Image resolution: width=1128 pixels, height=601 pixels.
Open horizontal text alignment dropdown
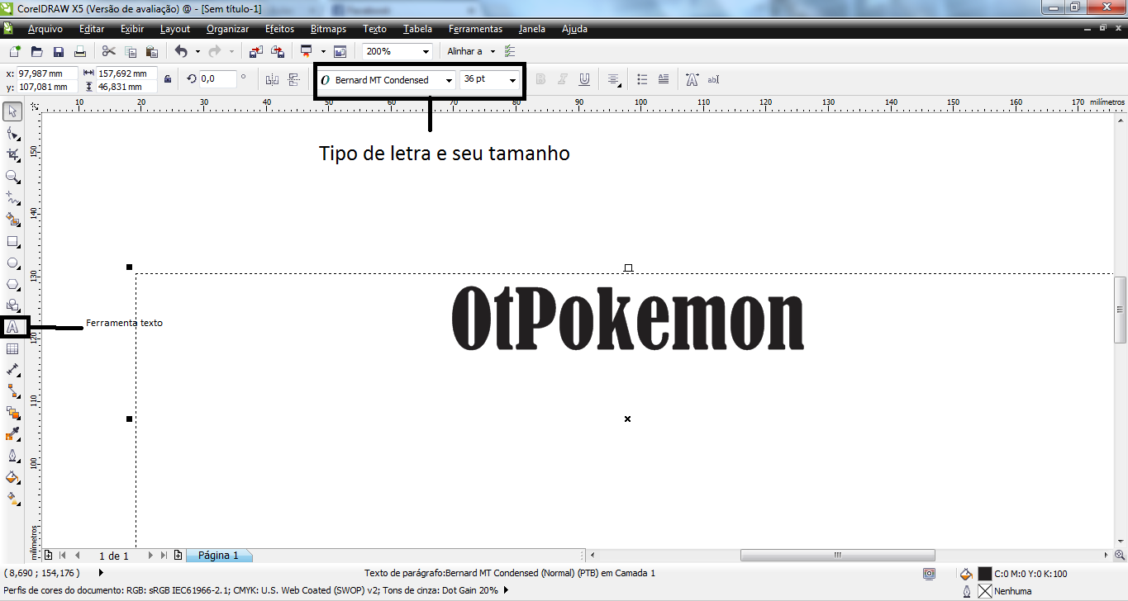(615, 79)
